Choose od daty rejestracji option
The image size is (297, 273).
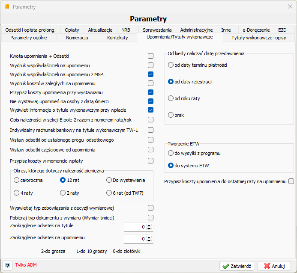click(171, 82)
